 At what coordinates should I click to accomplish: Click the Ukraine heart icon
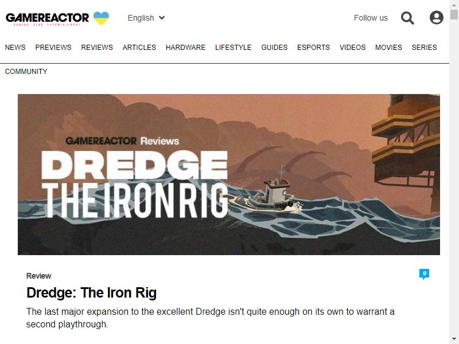click(102, 18)
